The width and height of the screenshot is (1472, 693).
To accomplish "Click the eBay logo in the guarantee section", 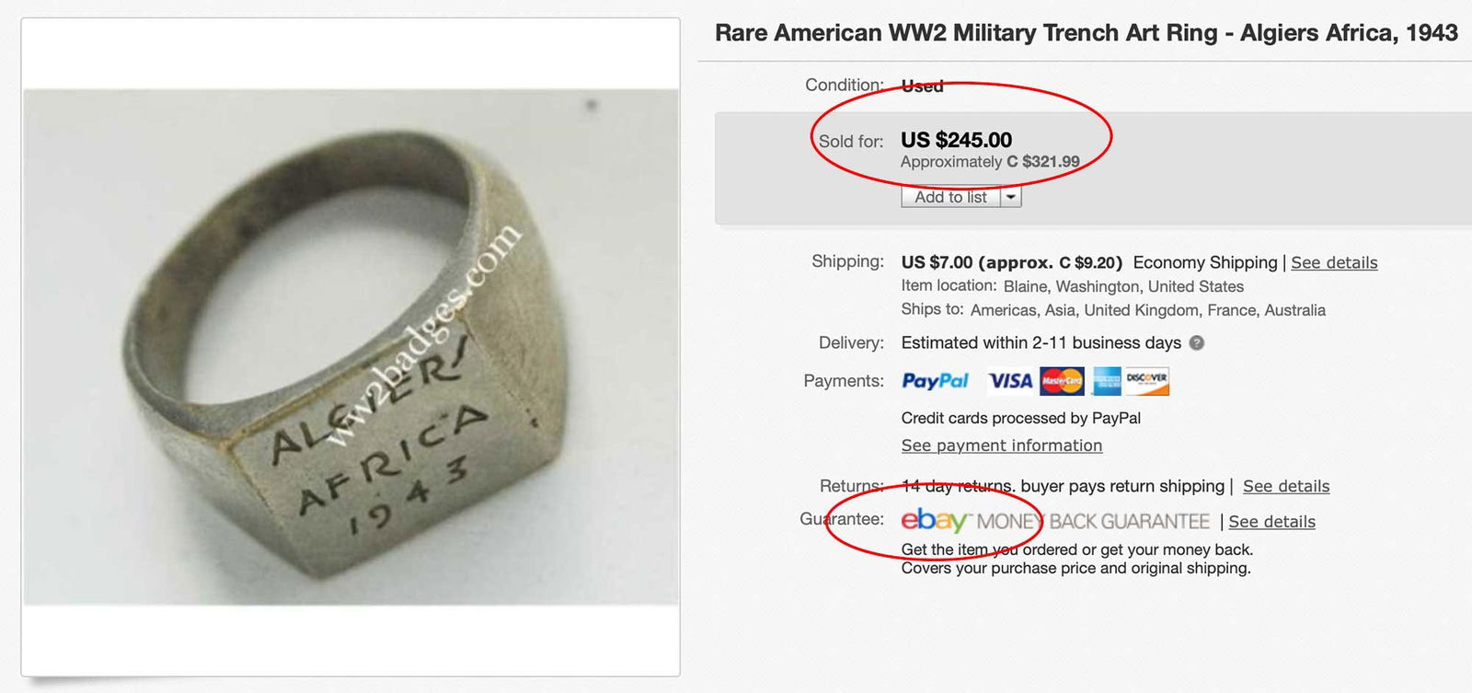I will (931, 521).
